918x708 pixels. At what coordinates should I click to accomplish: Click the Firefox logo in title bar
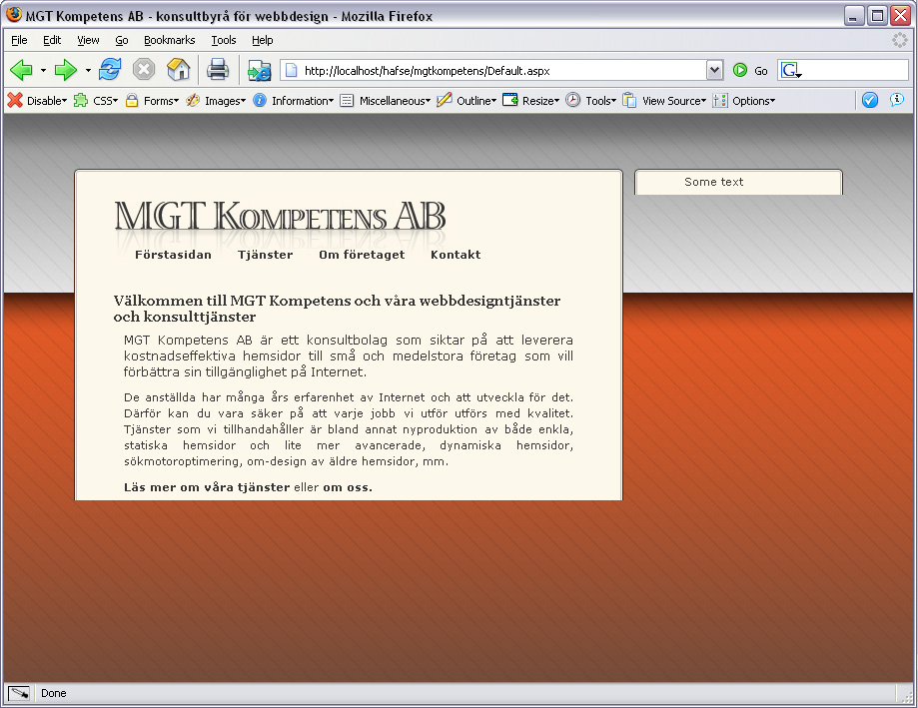point(14,14)
